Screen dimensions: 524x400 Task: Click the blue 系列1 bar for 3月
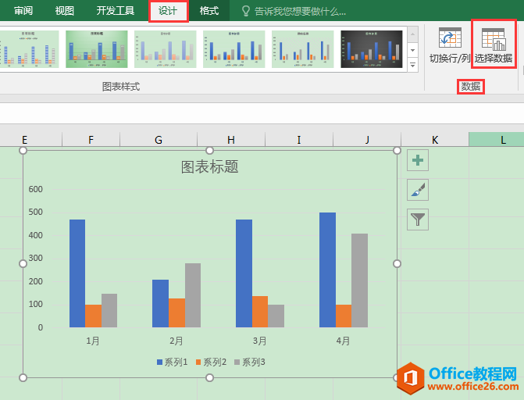pos(244,273)
